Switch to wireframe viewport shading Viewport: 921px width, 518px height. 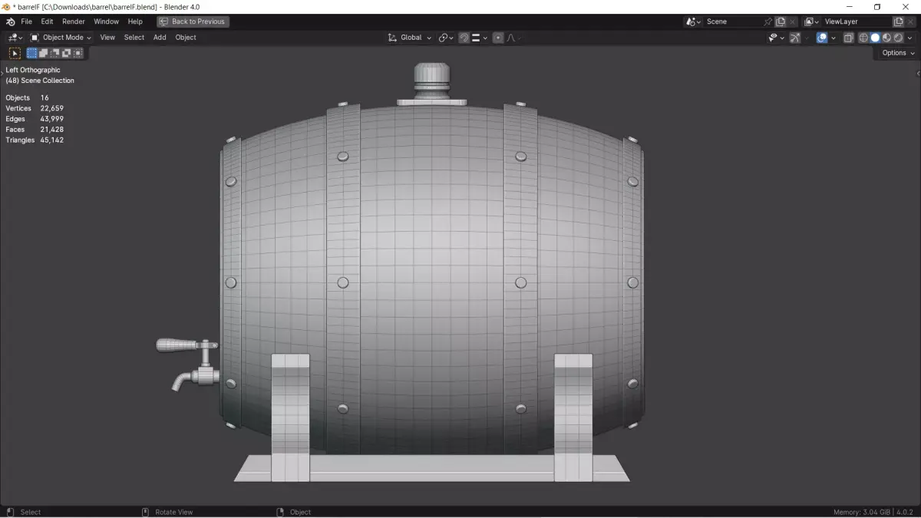click(863, 38)
